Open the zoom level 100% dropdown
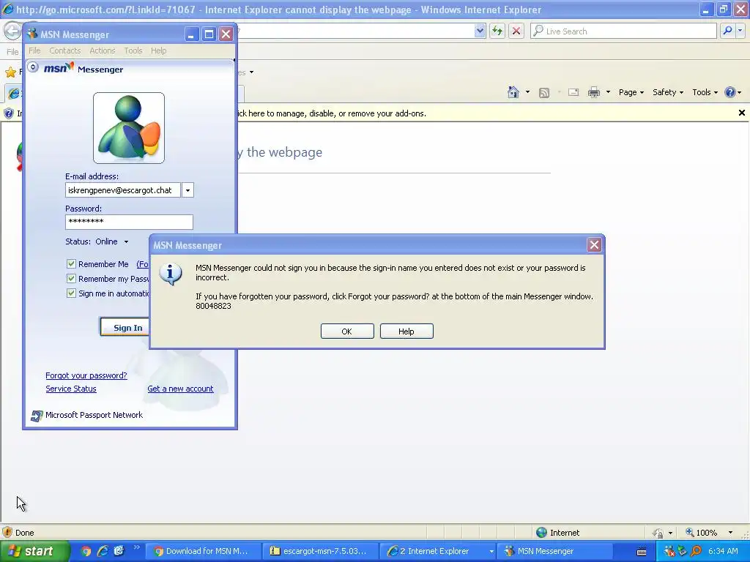The width and height of the screenshot is (750, 562). coord(730,533)
